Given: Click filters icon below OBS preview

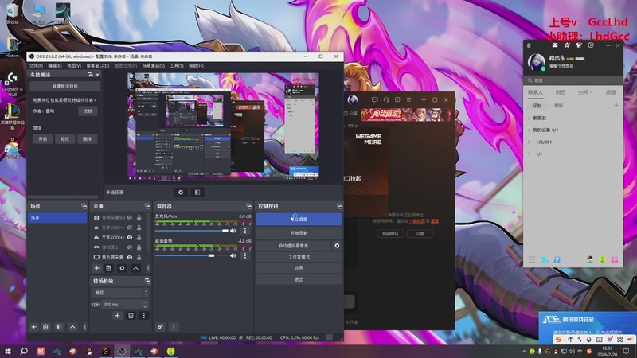Looking at the screenshot, I should coord(197,193).
